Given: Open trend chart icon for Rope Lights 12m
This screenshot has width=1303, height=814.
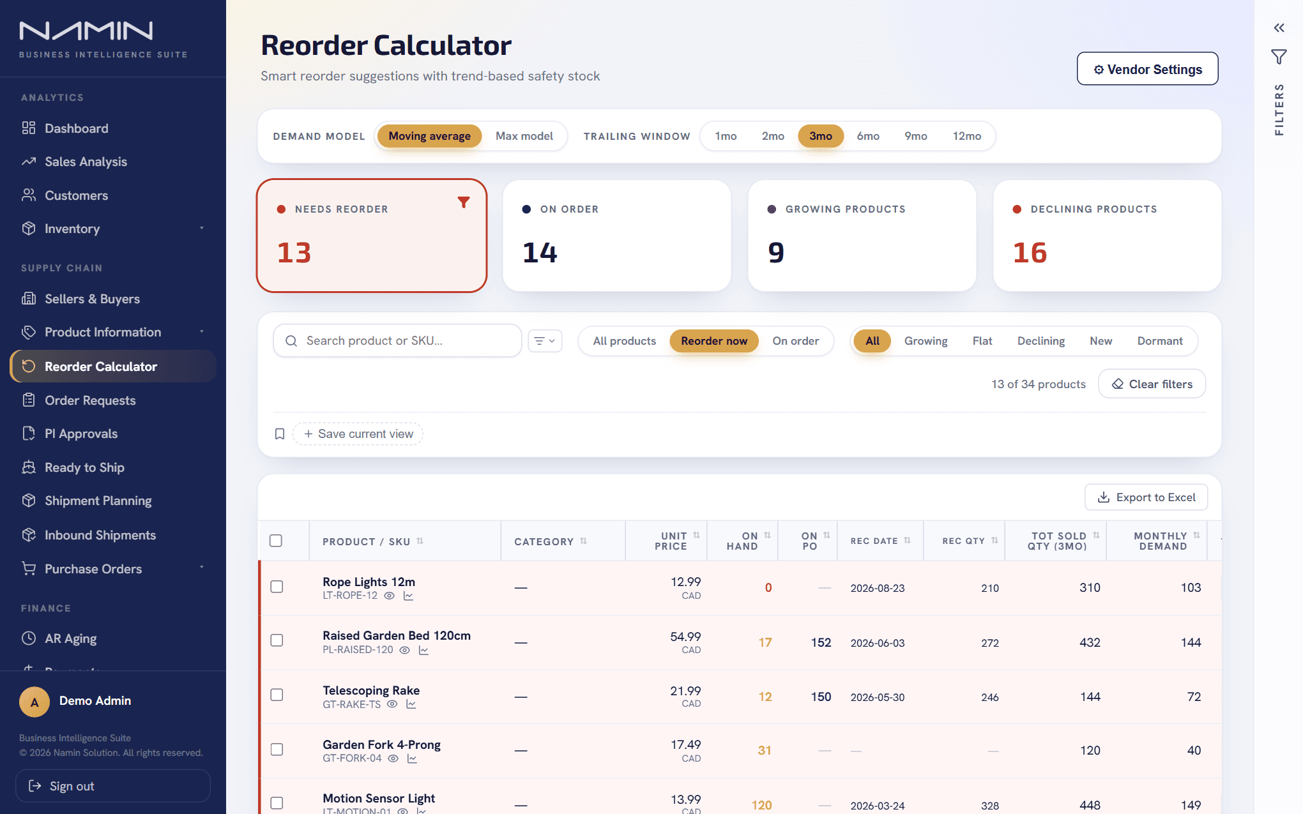Looking at the screenshot, I should (x=408, y=596).
